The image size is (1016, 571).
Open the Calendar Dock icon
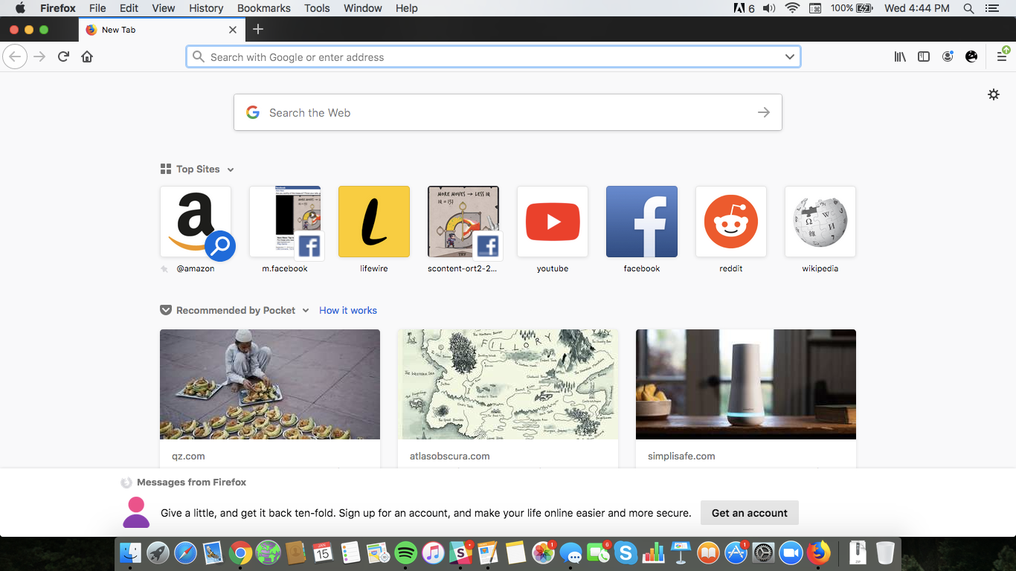(x=322, y=552)
